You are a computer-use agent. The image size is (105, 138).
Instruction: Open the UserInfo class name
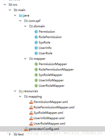point(45,48)
